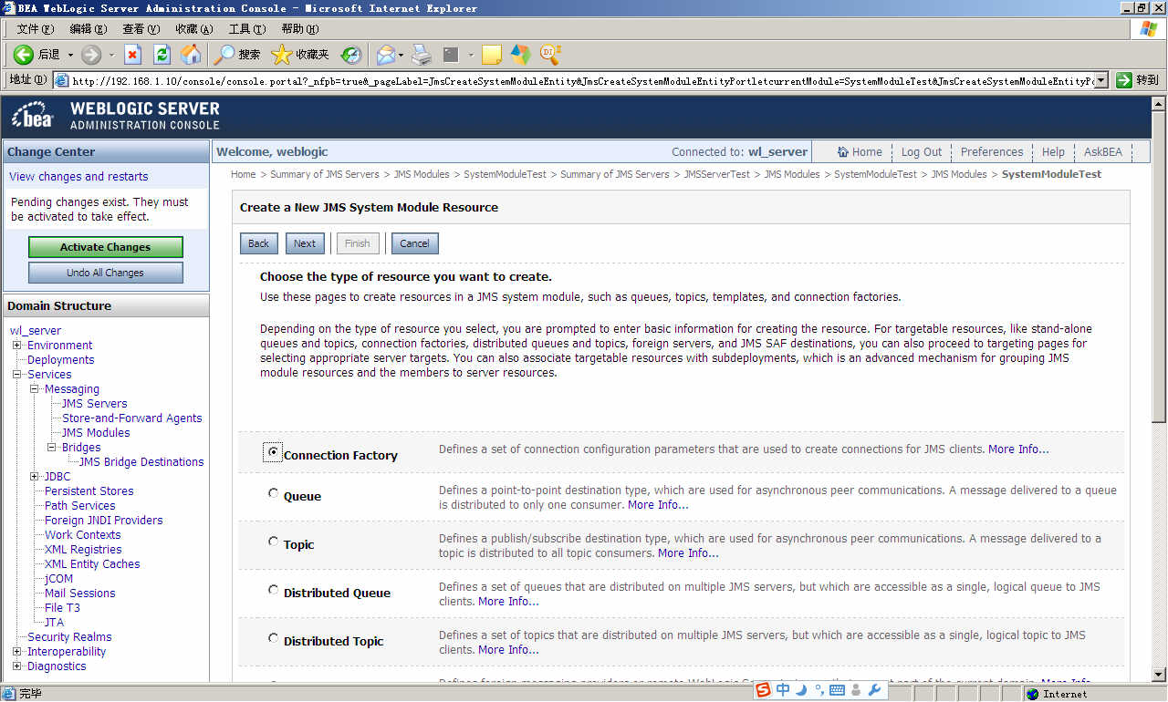Click the More Info link for Queue
This screenshot has height=702, width=1168.
click(x=658, y=505)
